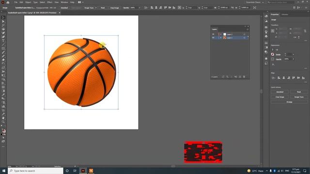Click last align icon in Properties Align section
The width and height of the screenshot is (310, 174).
click(303, 78)
